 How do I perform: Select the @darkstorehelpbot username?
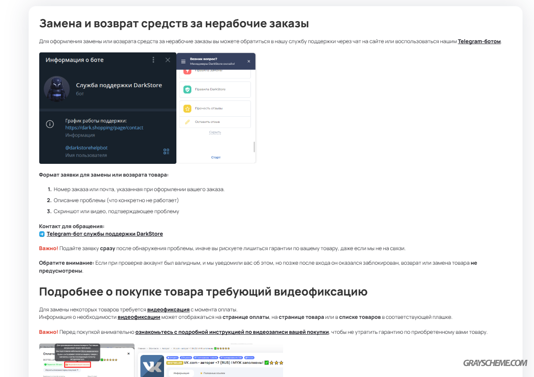coord(86,148)
